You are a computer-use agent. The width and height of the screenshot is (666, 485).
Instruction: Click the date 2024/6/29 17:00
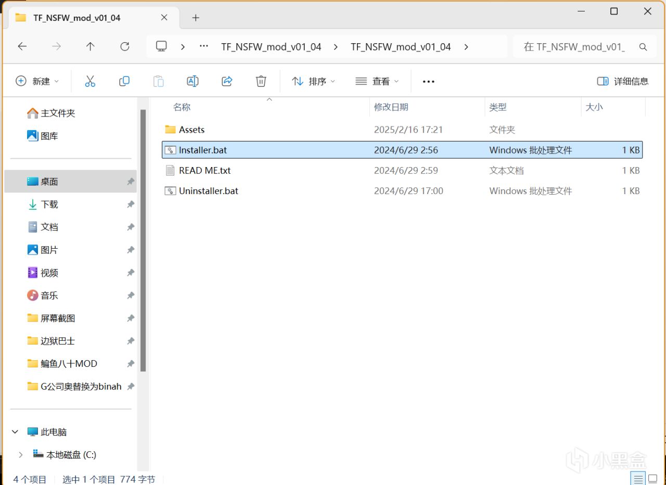pyautogui.click(x=408, y=191)
